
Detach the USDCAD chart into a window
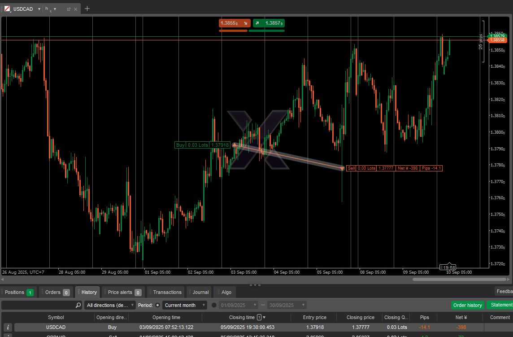click(x=69, y=9)
